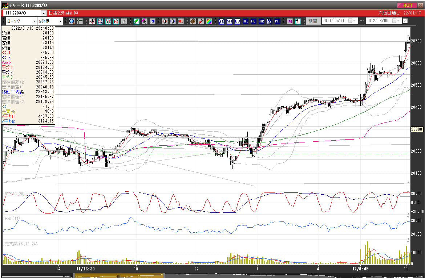
Task: Open the rainbow color settings icon
Action: tap(209, 21)
